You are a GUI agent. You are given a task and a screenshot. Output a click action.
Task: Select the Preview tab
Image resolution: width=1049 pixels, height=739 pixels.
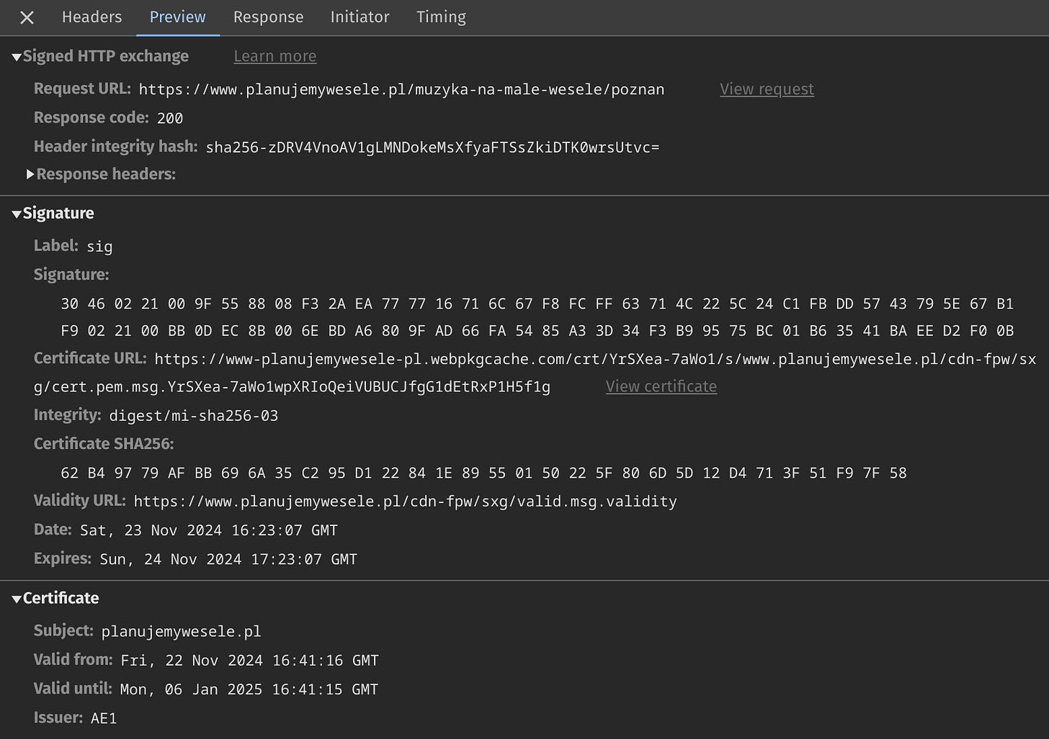(177, 17)
